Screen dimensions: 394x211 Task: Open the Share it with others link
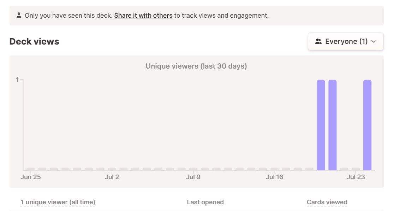coord(143,16)
